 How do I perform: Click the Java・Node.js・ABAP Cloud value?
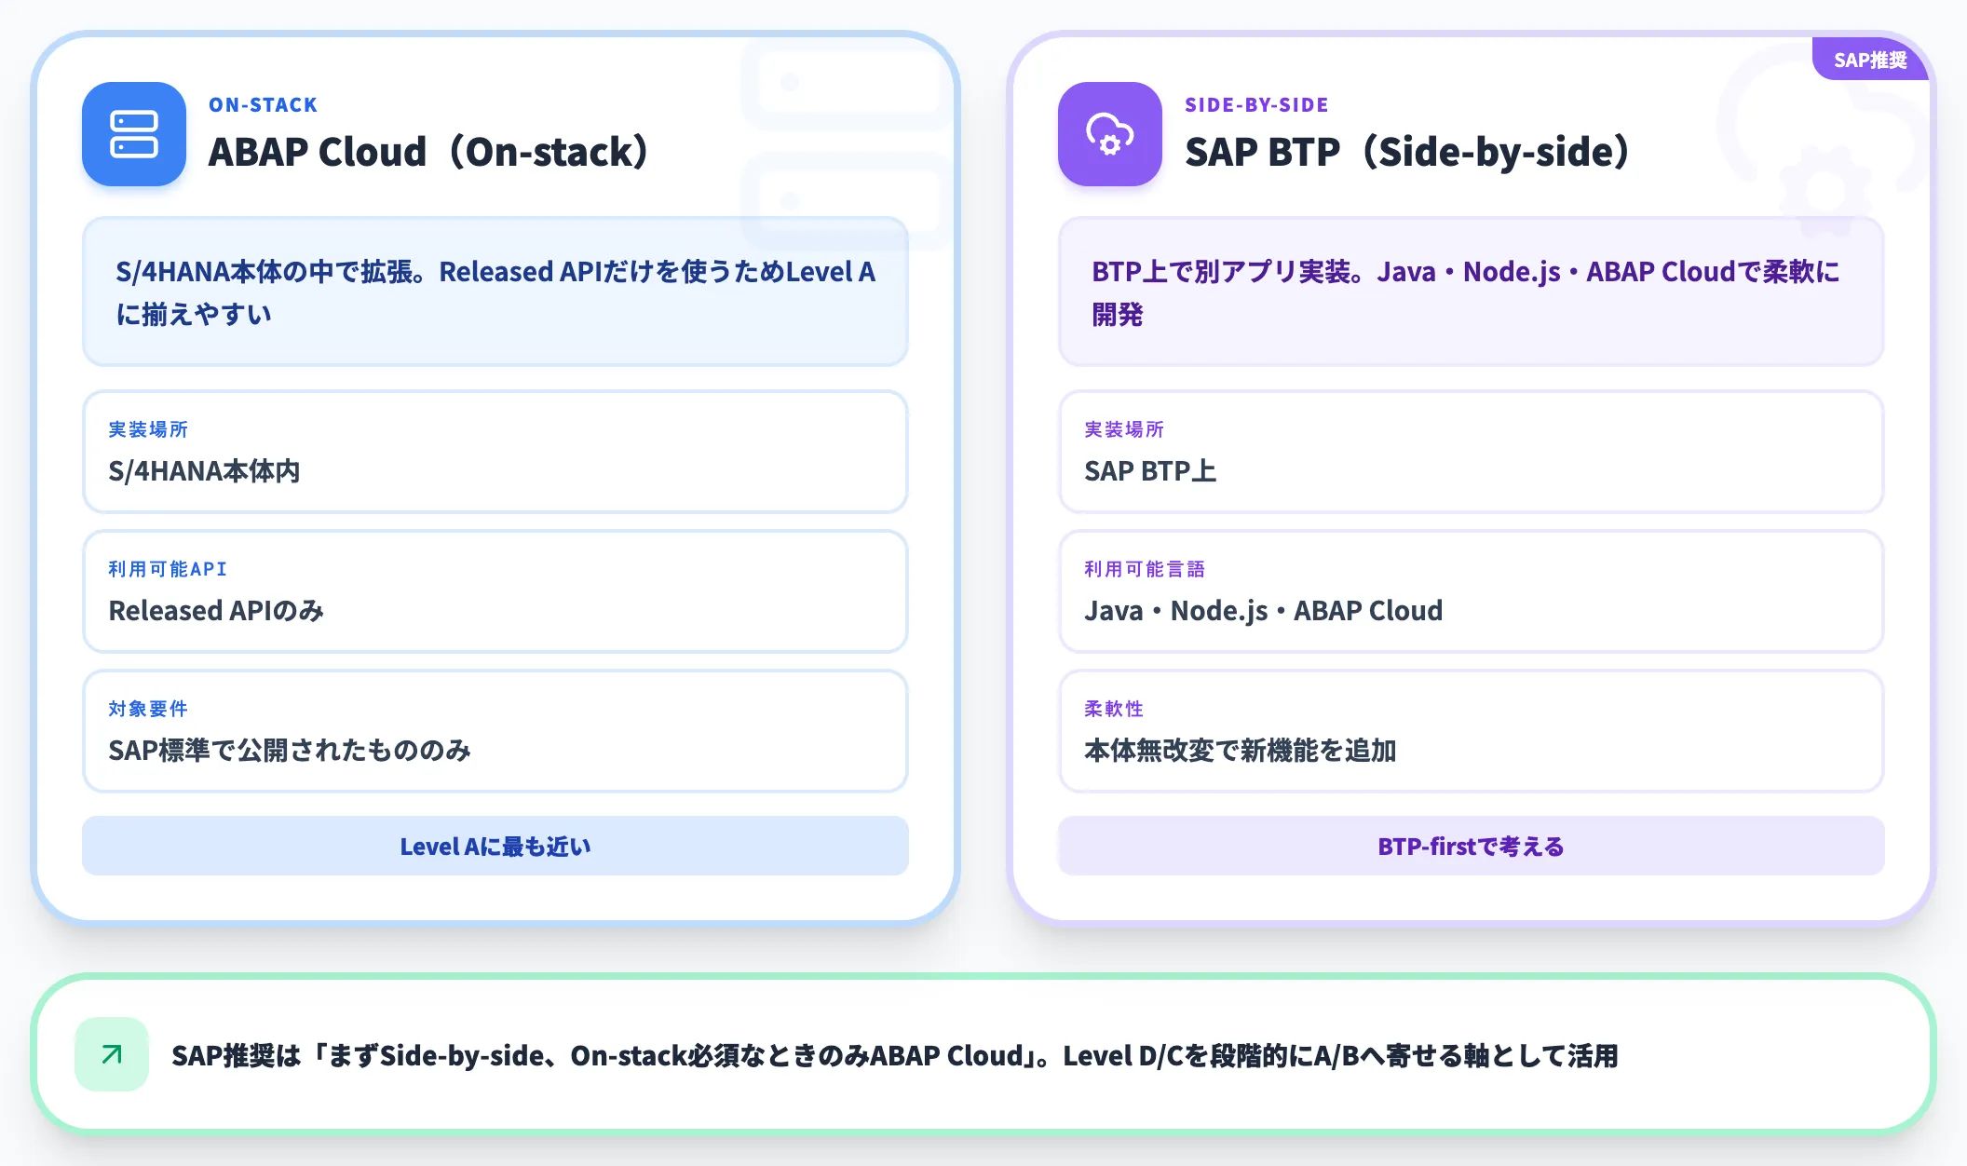[x=1264, y=611]
